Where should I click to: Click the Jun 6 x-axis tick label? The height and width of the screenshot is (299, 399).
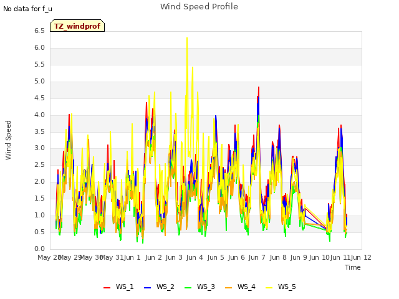coord(236,257)
